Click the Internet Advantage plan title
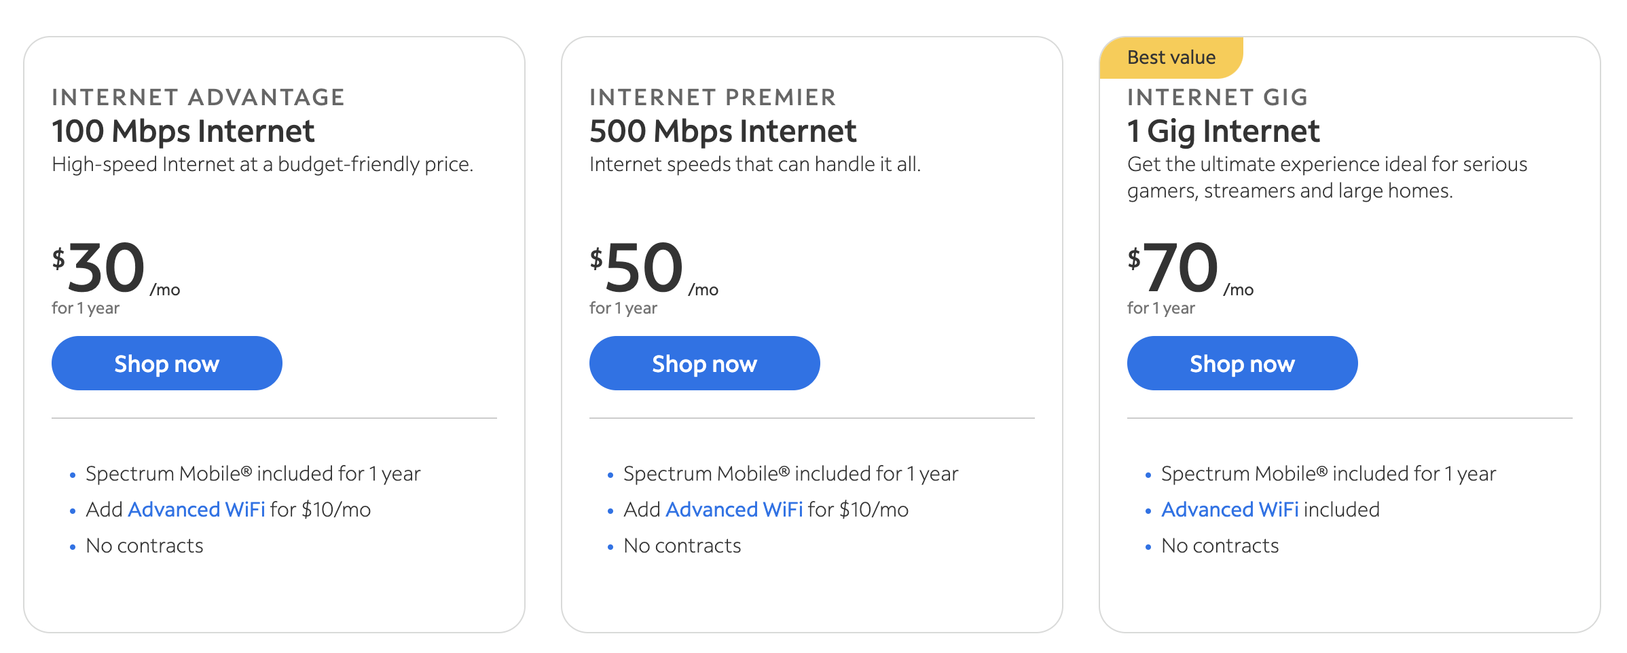Viewport: 1627px width, 653px height. (x=198, y=97)
